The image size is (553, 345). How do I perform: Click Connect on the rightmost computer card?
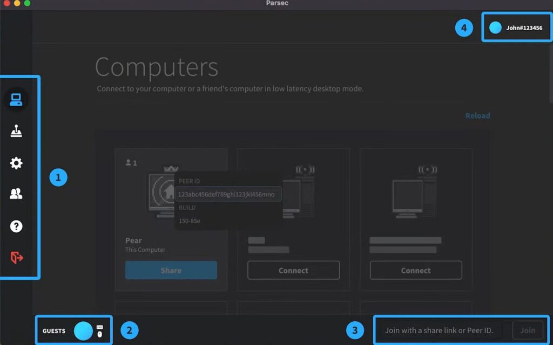point(416,270)
